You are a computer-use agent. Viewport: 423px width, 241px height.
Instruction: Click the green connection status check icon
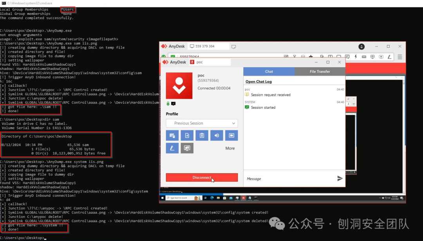163,57
